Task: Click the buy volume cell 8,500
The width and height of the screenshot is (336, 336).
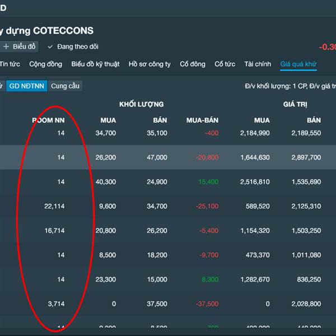Action: pos(108,255)
